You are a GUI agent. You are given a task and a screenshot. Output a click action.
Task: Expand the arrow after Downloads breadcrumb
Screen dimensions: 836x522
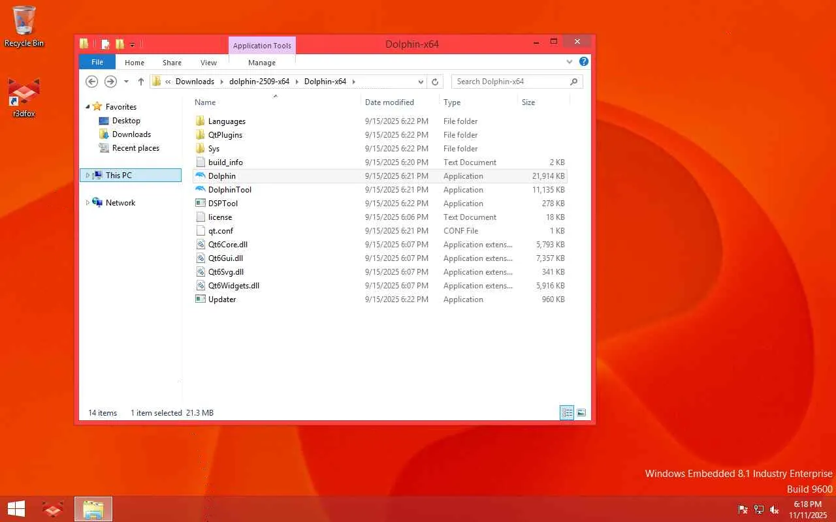click(x=221, y=82)
